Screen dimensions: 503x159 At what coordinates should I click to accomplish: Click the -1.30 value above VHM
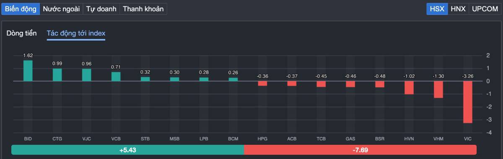[x=438, y=76]
